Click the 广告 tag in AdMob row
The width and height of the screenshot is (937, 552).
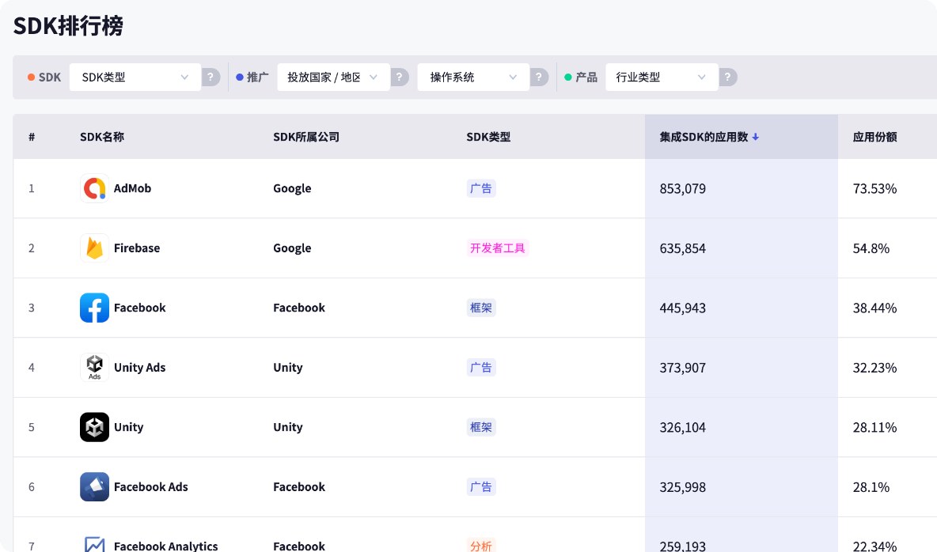click(481, 188)
